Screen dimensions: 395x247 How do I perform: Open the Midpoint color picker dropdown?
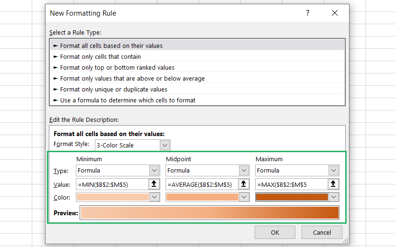pyautogui.click(x=244, y=197)
